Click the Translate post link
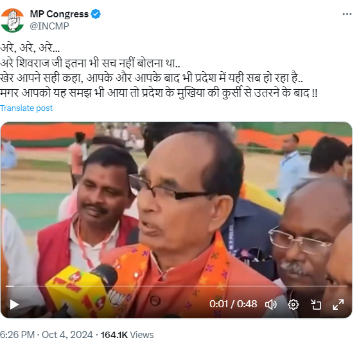Screen dimensions: 359x347 (26, 108)
